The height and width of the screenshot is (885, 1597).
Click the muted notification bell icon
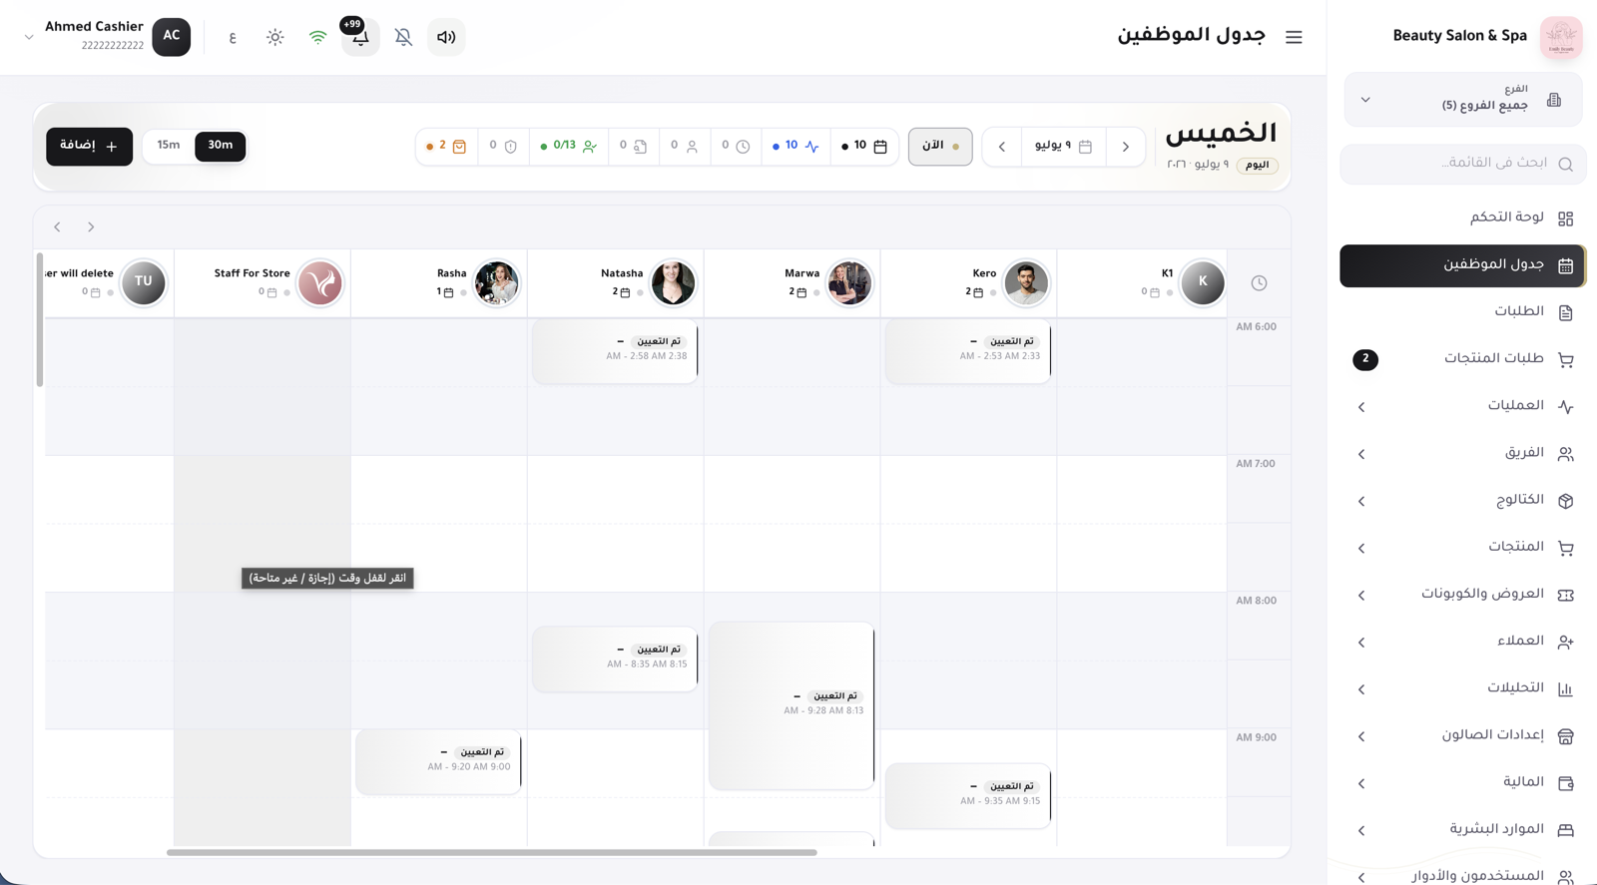pyautogui.click(x=403, y=37)
